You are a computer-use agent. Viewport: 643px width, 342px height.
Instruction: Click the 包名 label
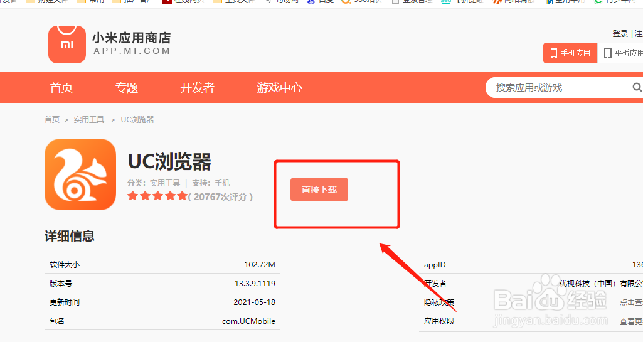tap(57, 321)
